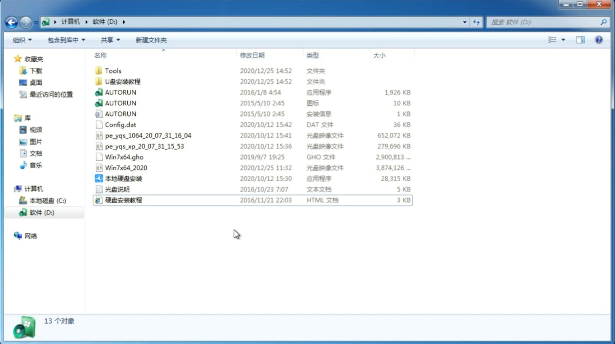Open pe_yqs_xp disc image file
Screen dimensions: 615x344
point(144,146)
